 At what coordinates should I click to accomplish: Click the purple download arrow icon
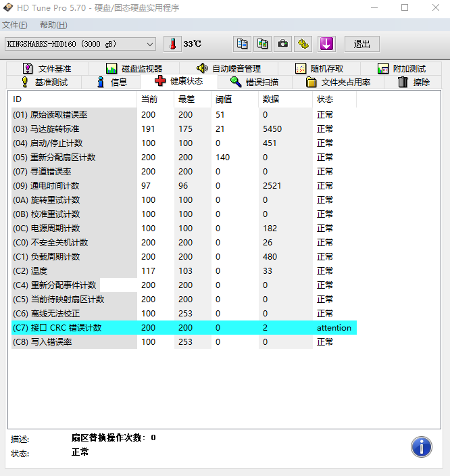[326, 44]
